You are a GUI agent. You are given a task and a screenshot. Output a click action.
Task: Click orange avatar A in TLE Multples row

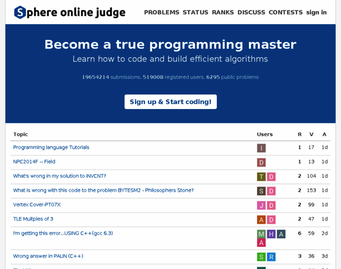261,220
